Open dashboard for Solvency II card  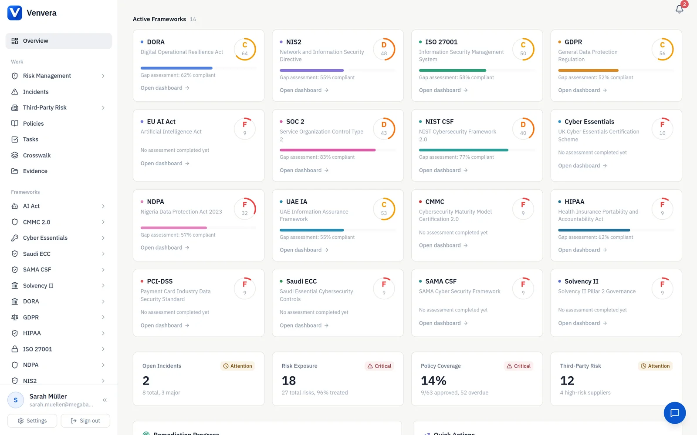point(582,323)
